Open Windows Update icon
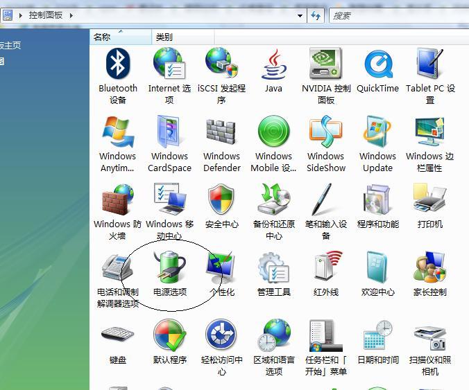Viewport: 469px width, 390px height. pos(378,132)
